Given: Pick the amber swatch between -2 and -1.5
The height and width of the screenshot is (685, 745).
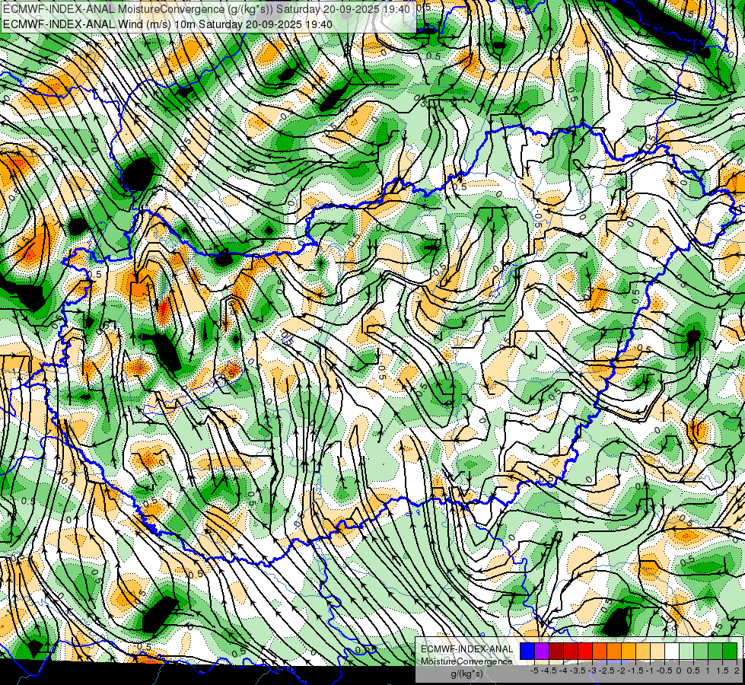Looking at the screenshot, I should (629, 652).
